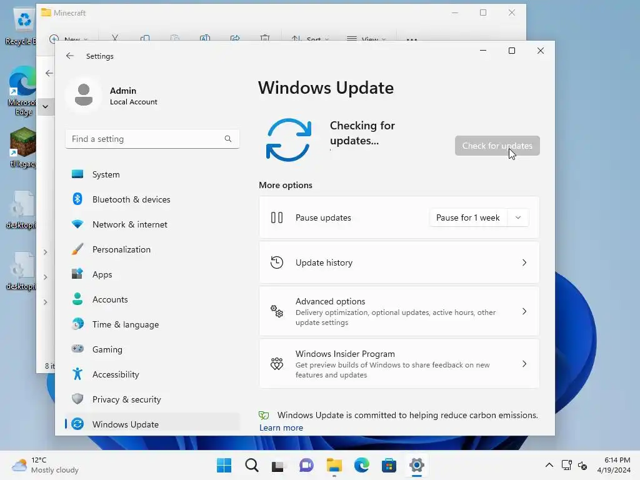This screenshot has height=480, width=640.
Task: Select Apps in settings sidebar
Action: click(x=152, y=274)
